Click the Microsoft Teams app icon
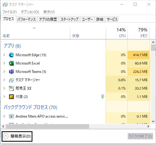 point(12,72)
